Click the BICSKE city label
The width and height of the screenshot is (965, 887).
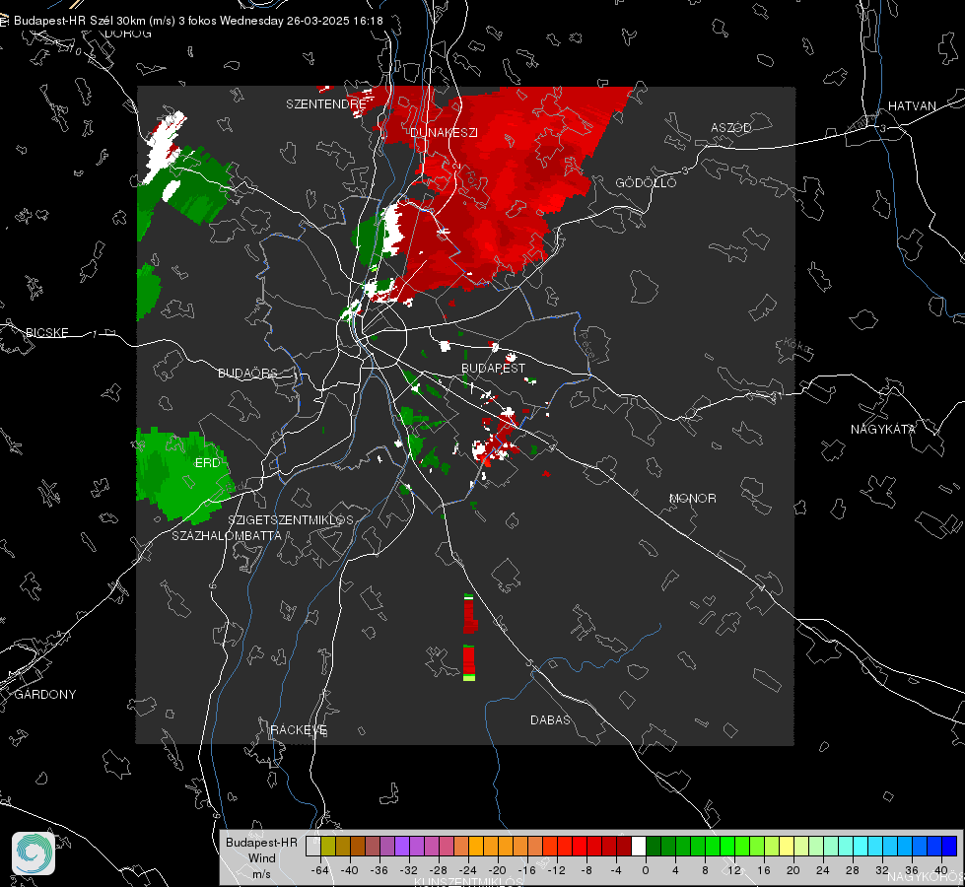click(x=47, y=332)
